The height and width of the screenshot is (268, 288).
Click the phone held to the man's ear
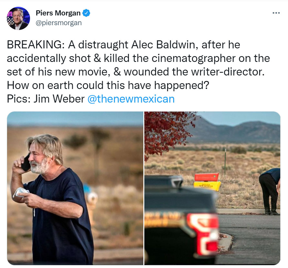pyautogui.click(x=26, y=163)
